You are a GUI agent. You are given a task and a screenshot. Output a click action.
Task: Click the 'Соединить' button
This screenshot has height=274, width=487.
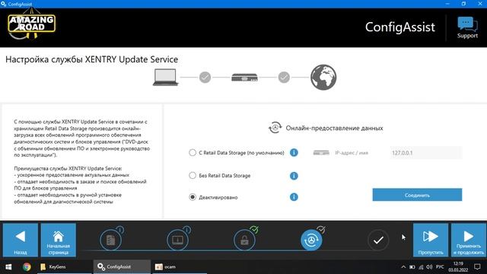tap(417, 195)
